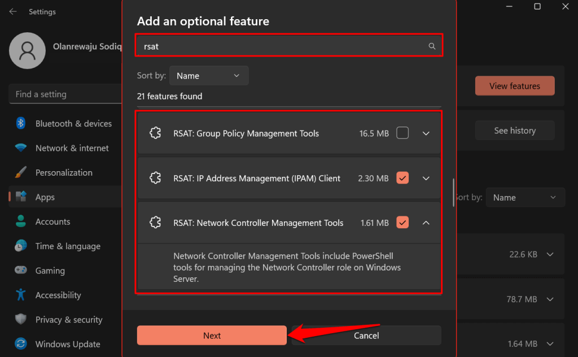578x357 pixels.
Task: Open the Sort by Name dropdown in dialog
Action: (208, 76)
